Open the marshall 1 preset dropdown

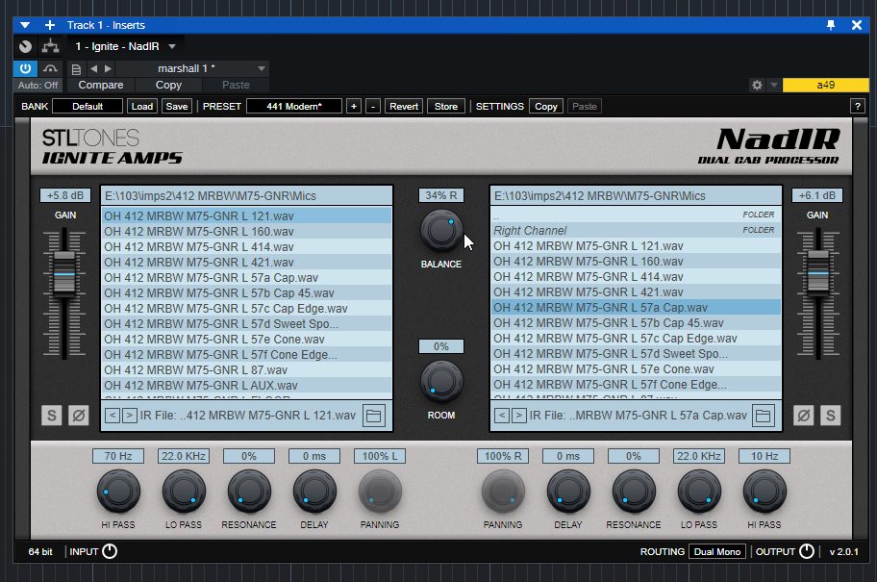(x=262, y=69)
